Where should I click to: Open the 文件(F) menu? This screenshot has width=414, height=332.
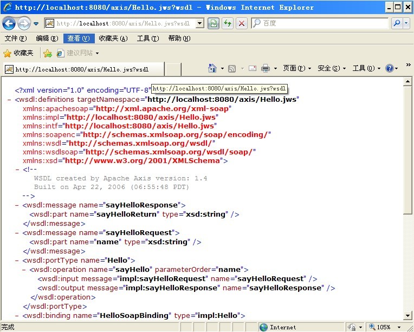[x=16, y=38]
